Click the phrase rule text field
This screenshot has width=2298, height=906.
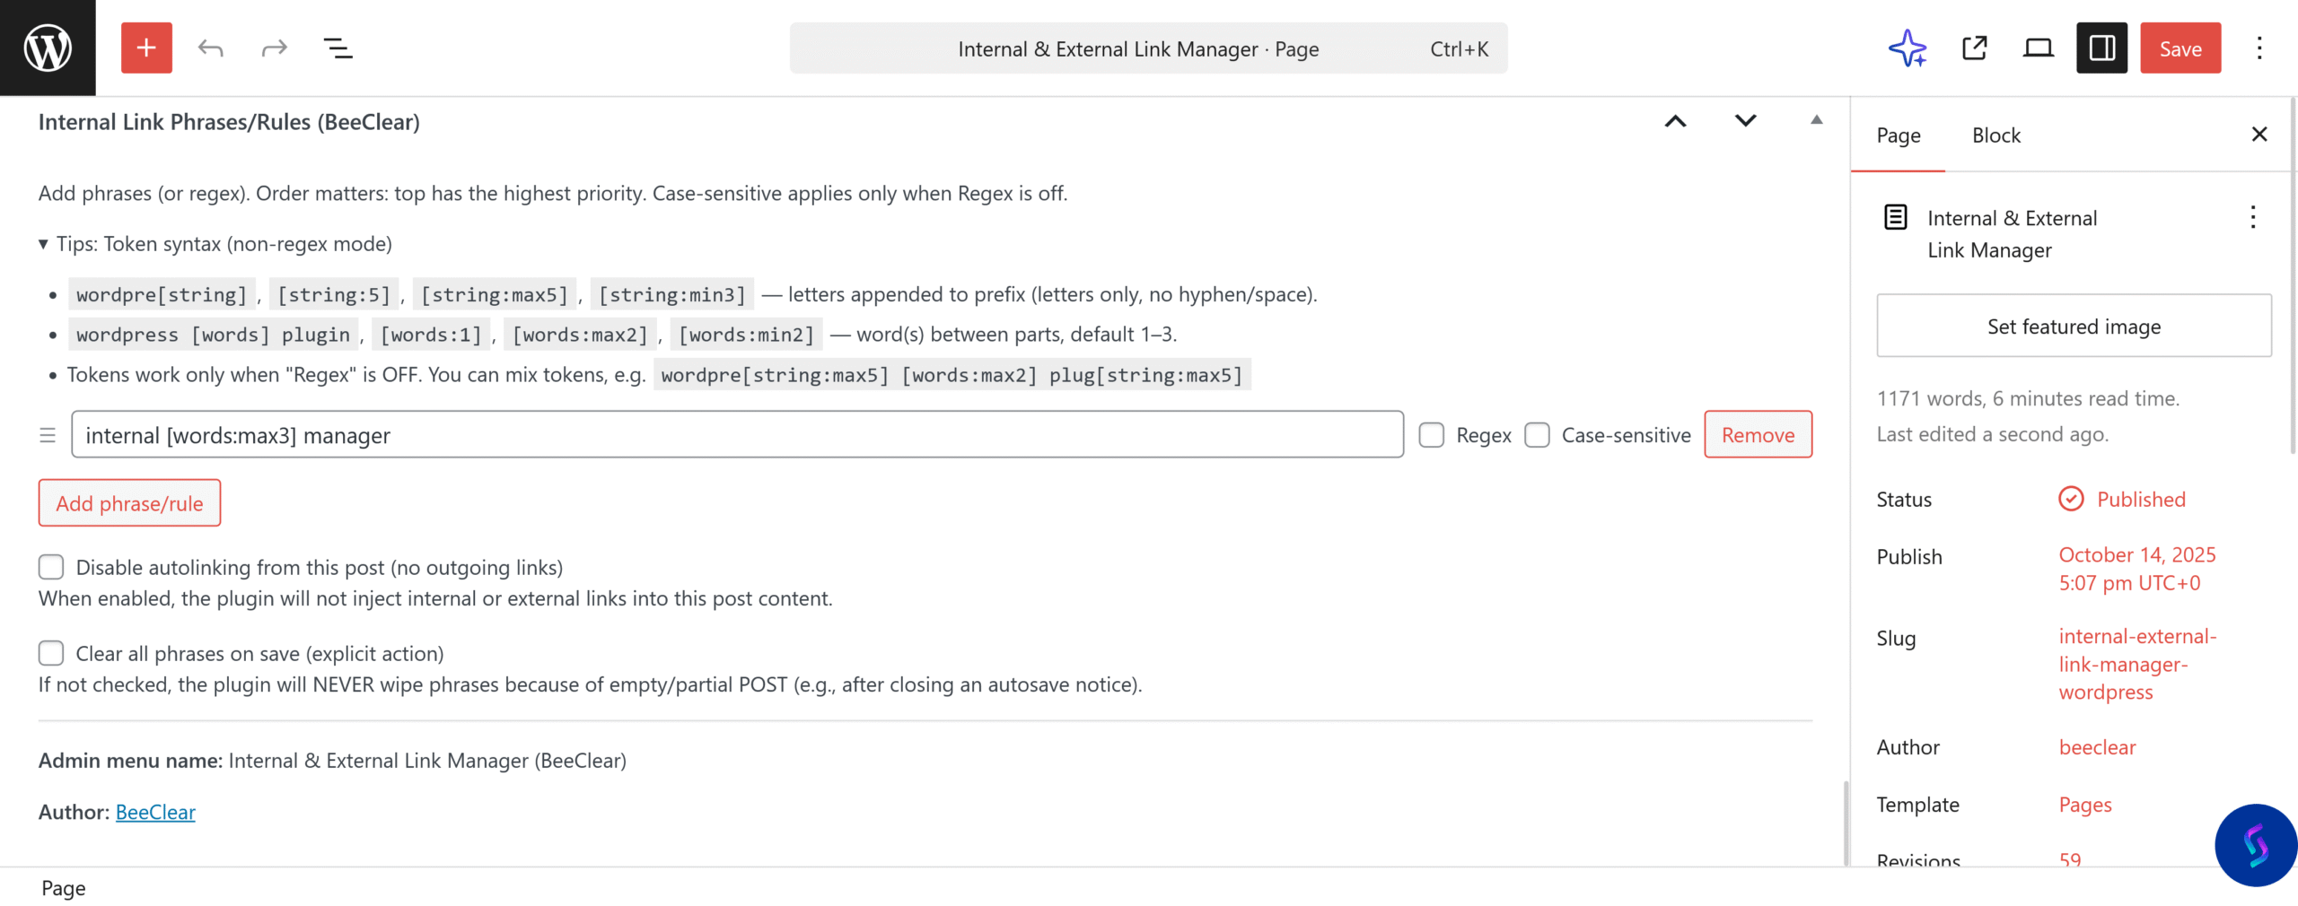point(736,435)
